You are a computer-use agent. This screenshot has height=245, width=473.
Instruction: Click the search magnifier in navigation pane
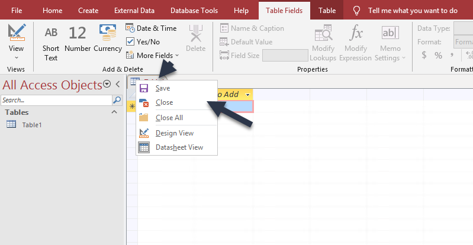117,101
